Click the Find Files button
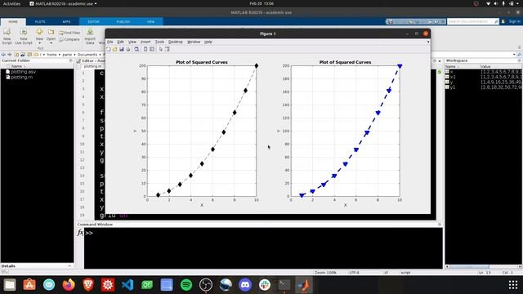The height and width of the screenshot is (294, 523). (x=69, y=33)
